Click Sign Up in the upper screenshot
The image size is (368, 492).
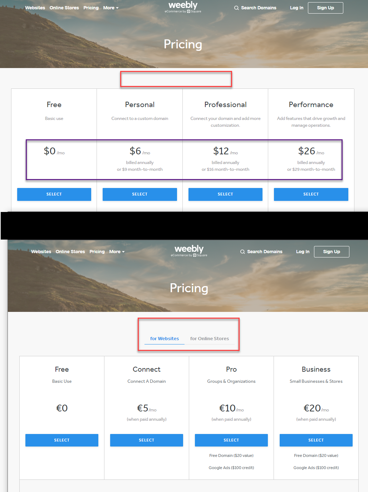click(325, 8)
